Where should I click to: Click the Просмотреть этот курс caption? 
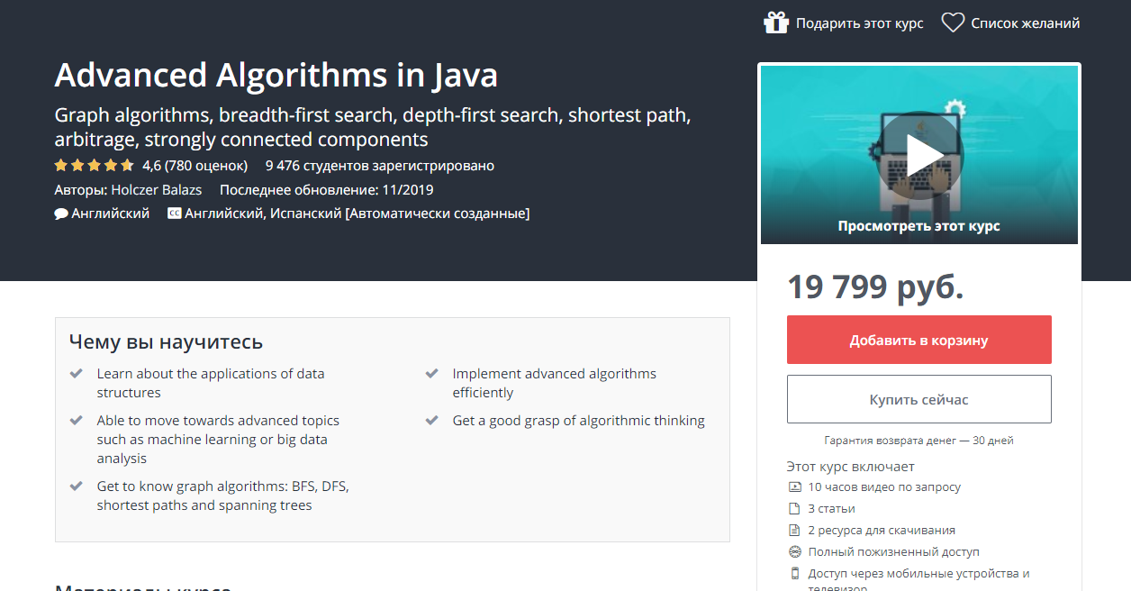point(918,226)
